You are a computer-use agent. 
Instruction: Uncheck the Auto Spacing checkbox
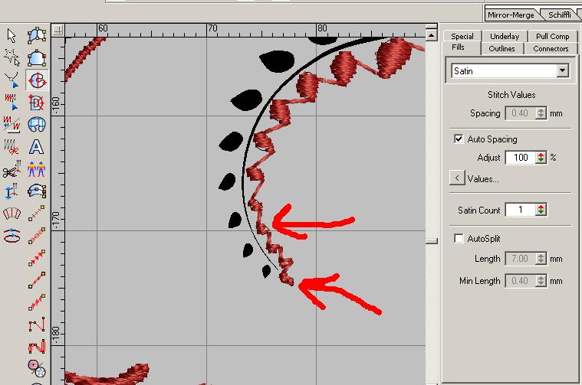(x=459, y=139)
